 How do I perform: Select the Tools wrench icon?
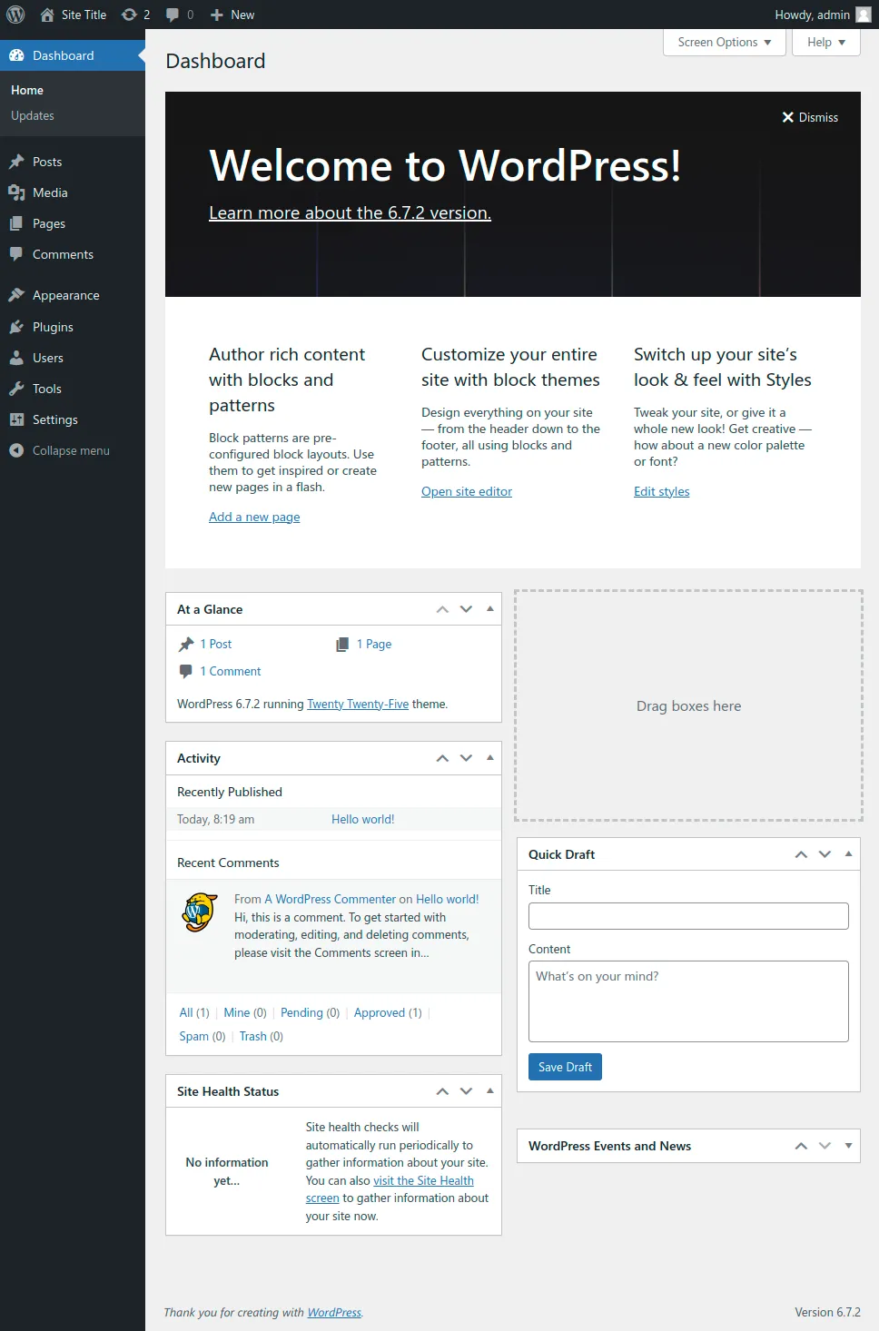(18, 389)
